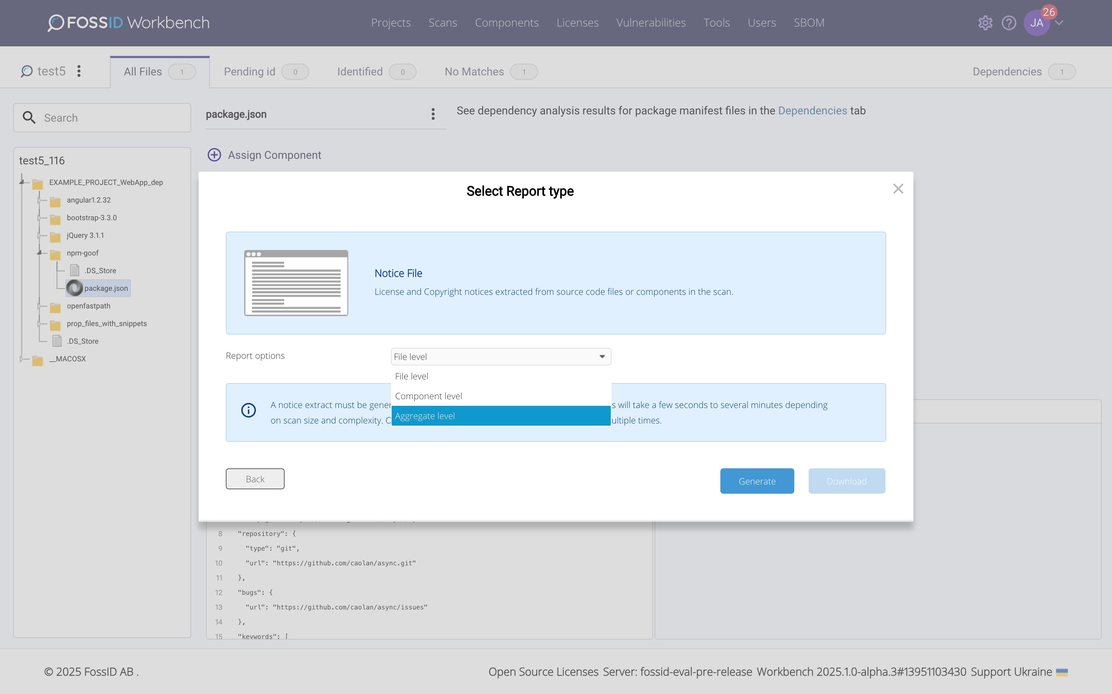Close the Select Report type dialog
The width and height of the screenshot is (1112, 694).
[898, 189]
